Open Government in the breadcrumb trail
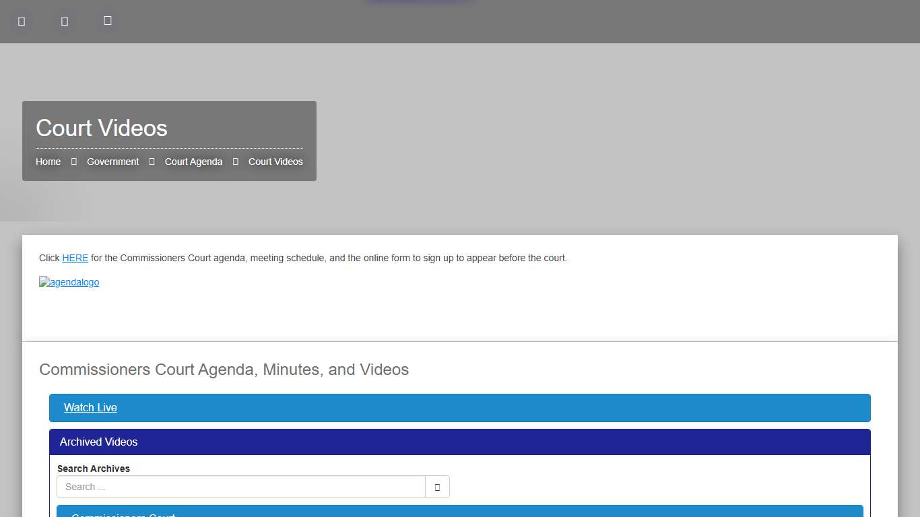The height and width of the screenshot is (517, 920). [112, 162]
